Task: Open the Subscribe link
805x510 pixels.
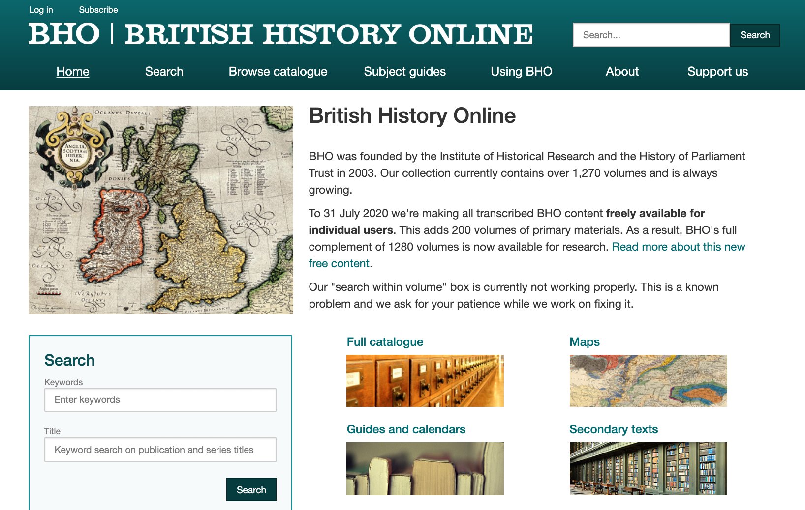Action: click(x=98, y=10)
